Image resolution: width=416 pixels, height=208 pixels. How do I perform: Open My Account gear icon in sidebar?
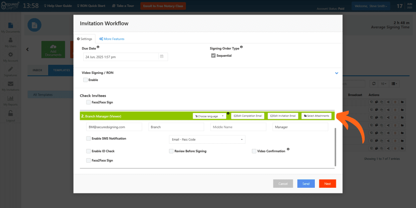(10, 55)
